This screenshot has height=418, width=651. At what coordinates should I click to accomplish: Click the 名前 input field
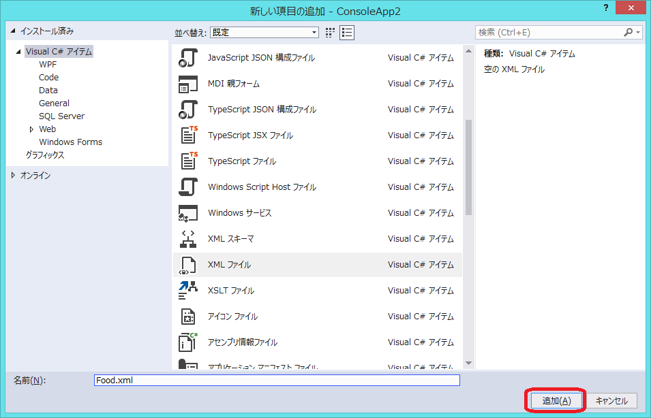[x=277, y=381]
